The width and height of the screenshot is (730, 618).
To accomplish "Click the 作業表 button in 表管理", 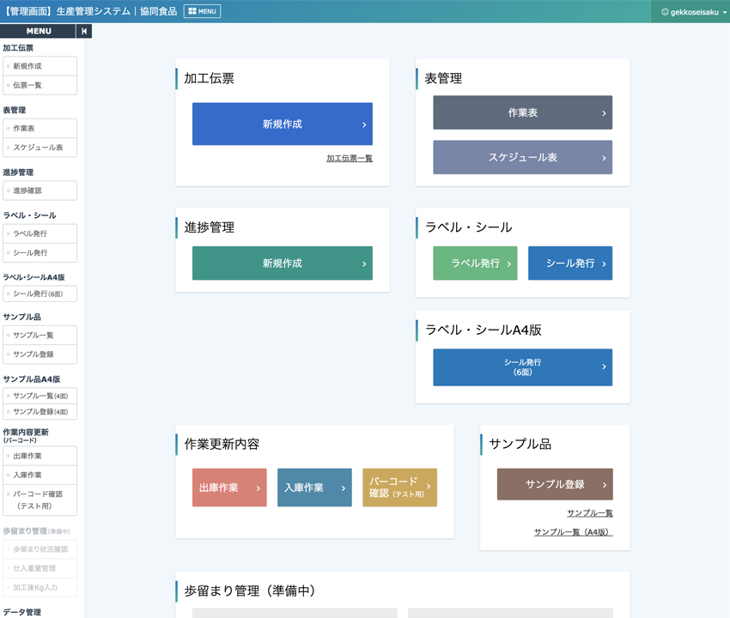I will tap(522, 113).
